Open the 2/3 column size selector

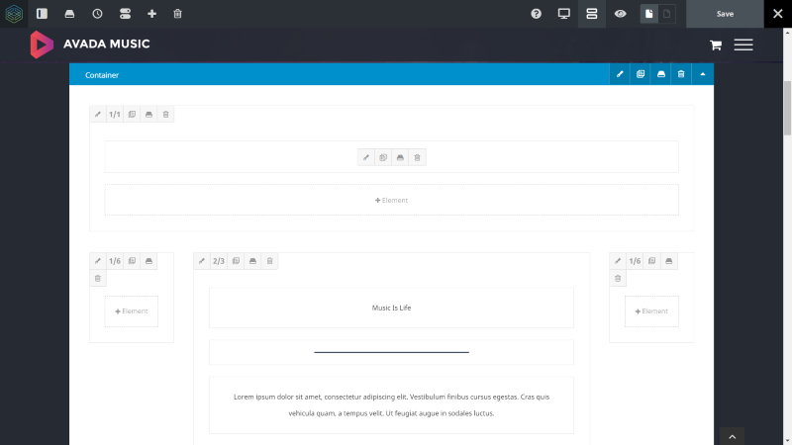click(x=219, y=261)
